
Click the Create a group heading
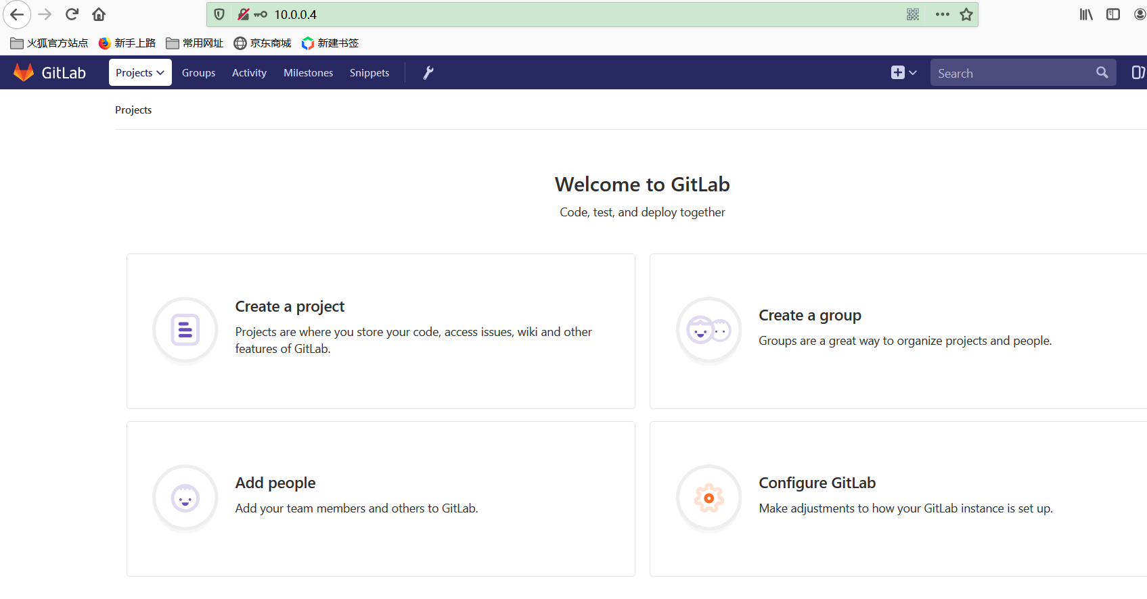(x=810, y=315)
